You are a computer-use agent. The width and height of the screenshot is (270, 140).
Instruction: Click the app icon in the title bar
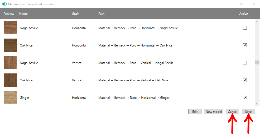pyautogui.click(x=4, y=4)
